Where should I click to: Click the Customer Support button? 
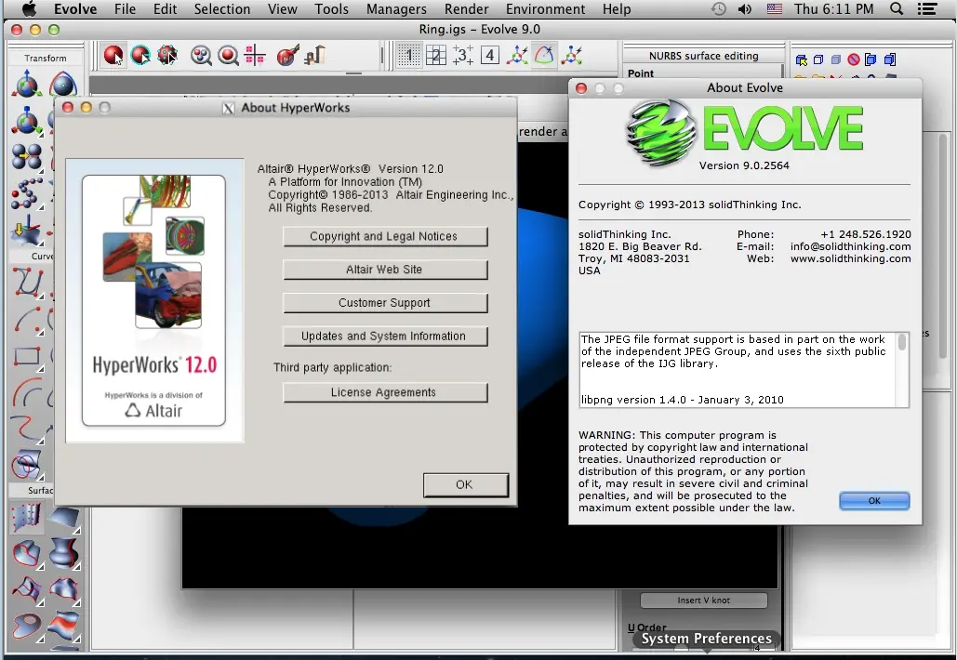(385, 303)
